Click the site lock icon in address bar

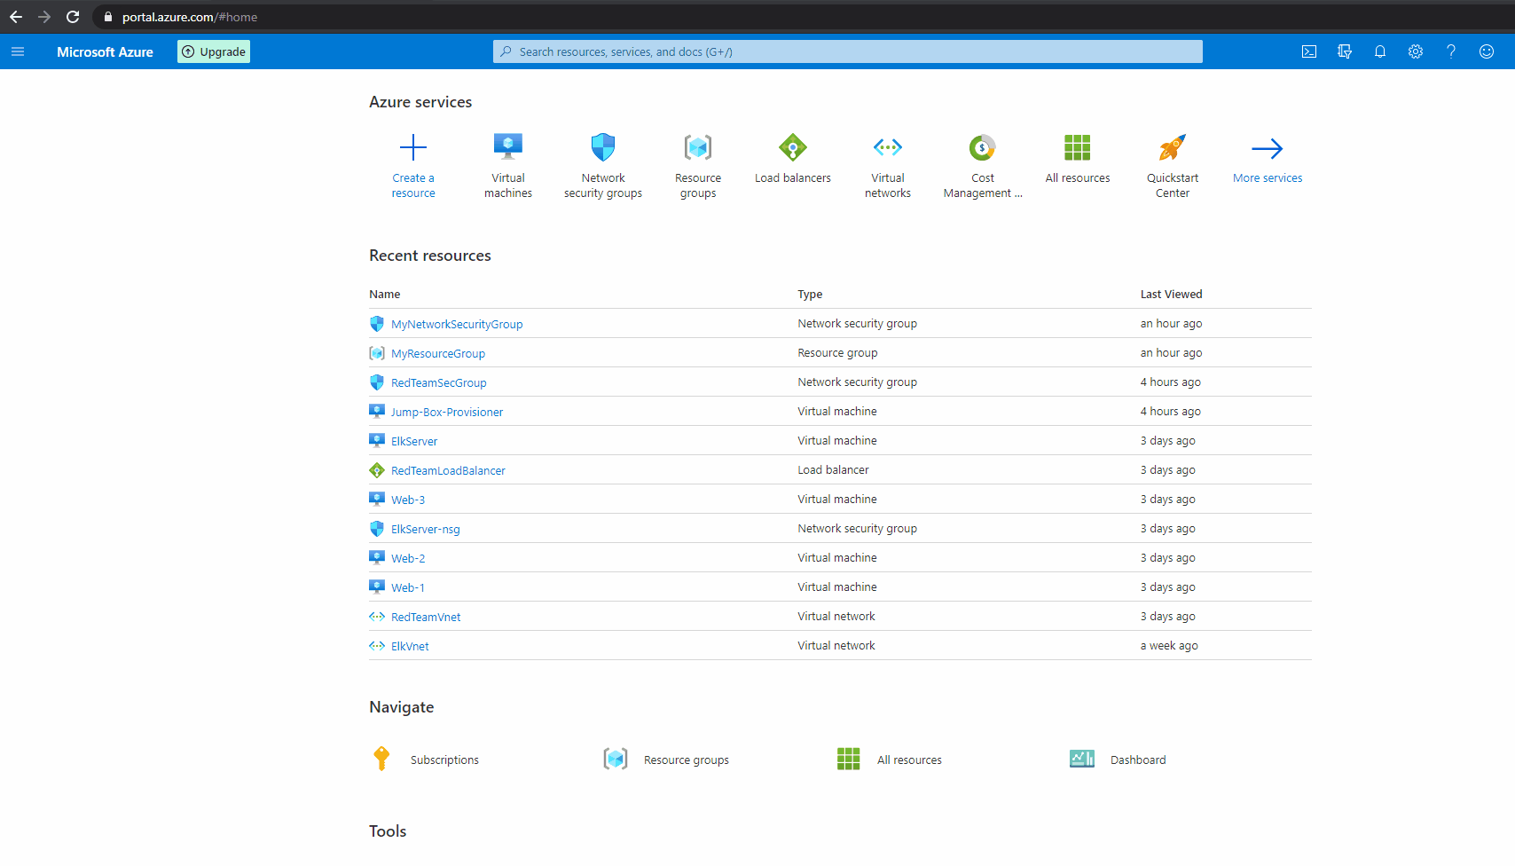tap(108, 17)
